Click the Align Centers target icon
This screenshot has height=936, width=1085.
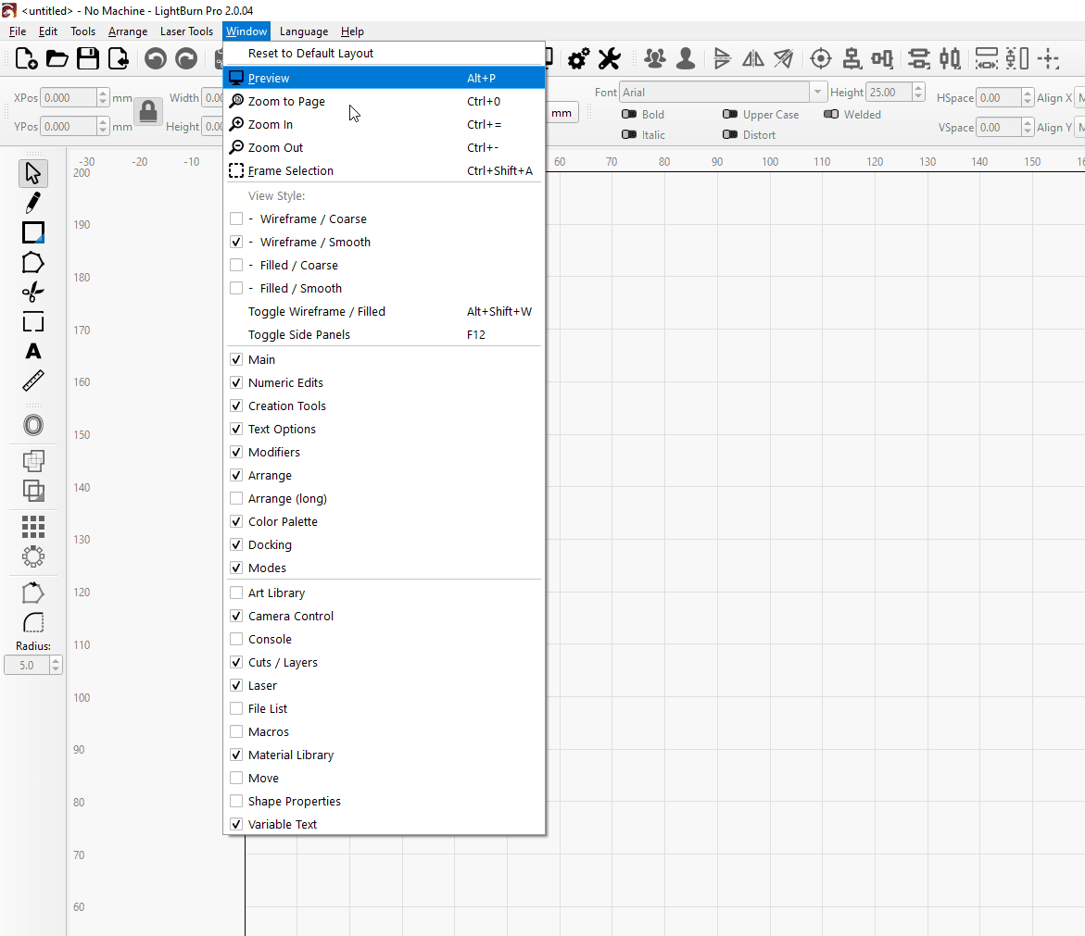821,58
